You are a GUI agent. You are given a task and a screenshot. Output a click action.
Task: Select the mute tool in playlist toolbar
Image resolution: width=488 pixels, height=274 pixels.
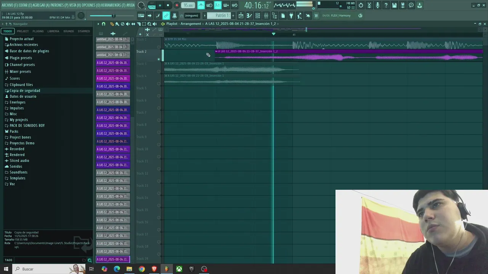pyautogui.click(x=128, y=24)
